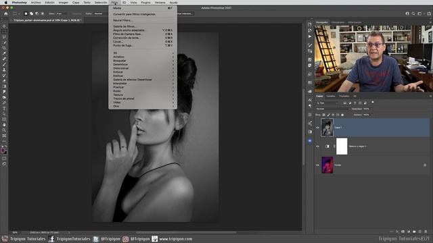The height and width of the screenshot is (243, 433).
Task: Click the share icon at top right
Action: click(x=429, y=13)
